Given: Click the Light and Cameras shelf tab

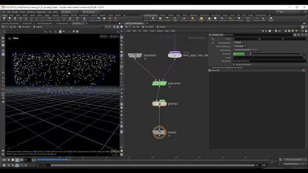Looking at the screenshot, I should coord(151,15).
